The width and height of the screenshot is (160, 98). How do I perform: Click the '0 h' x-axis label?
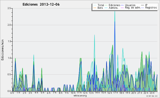pyautogui.click(x=12, y=93)
